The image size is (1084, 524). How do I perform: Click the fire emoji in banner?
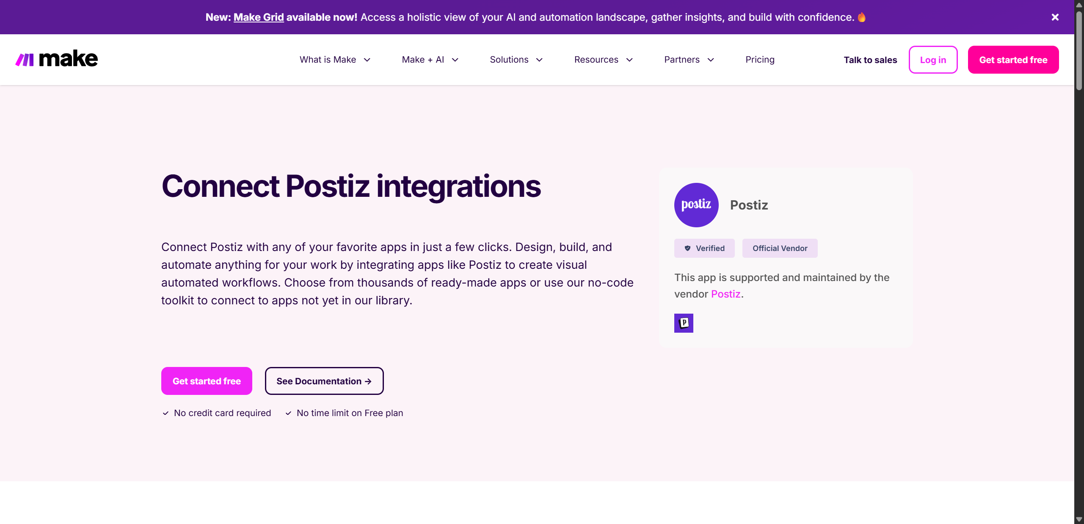(862, 17)
